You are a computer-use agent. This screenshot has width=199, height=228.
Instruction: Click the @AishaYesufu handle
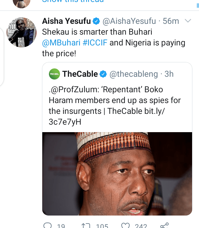129,21
